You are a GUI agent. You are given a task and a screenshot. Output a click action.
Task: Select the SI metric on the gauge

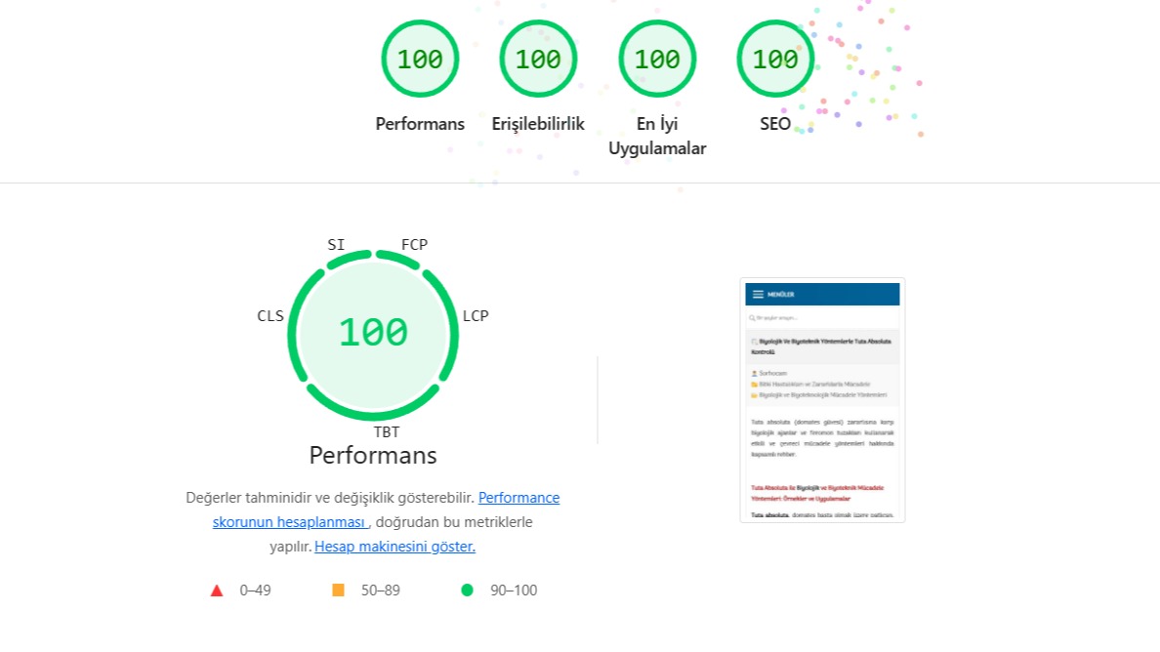(336, 244)
